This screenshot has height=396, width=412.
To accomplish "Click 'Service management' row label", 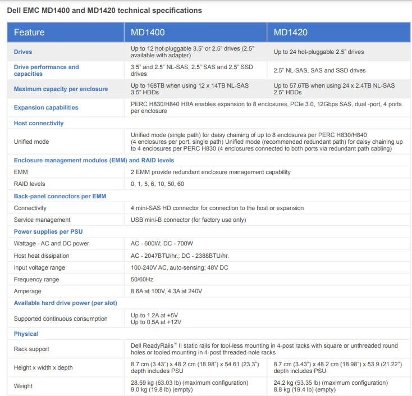I will pyautogui.click(x=42, y=220).
